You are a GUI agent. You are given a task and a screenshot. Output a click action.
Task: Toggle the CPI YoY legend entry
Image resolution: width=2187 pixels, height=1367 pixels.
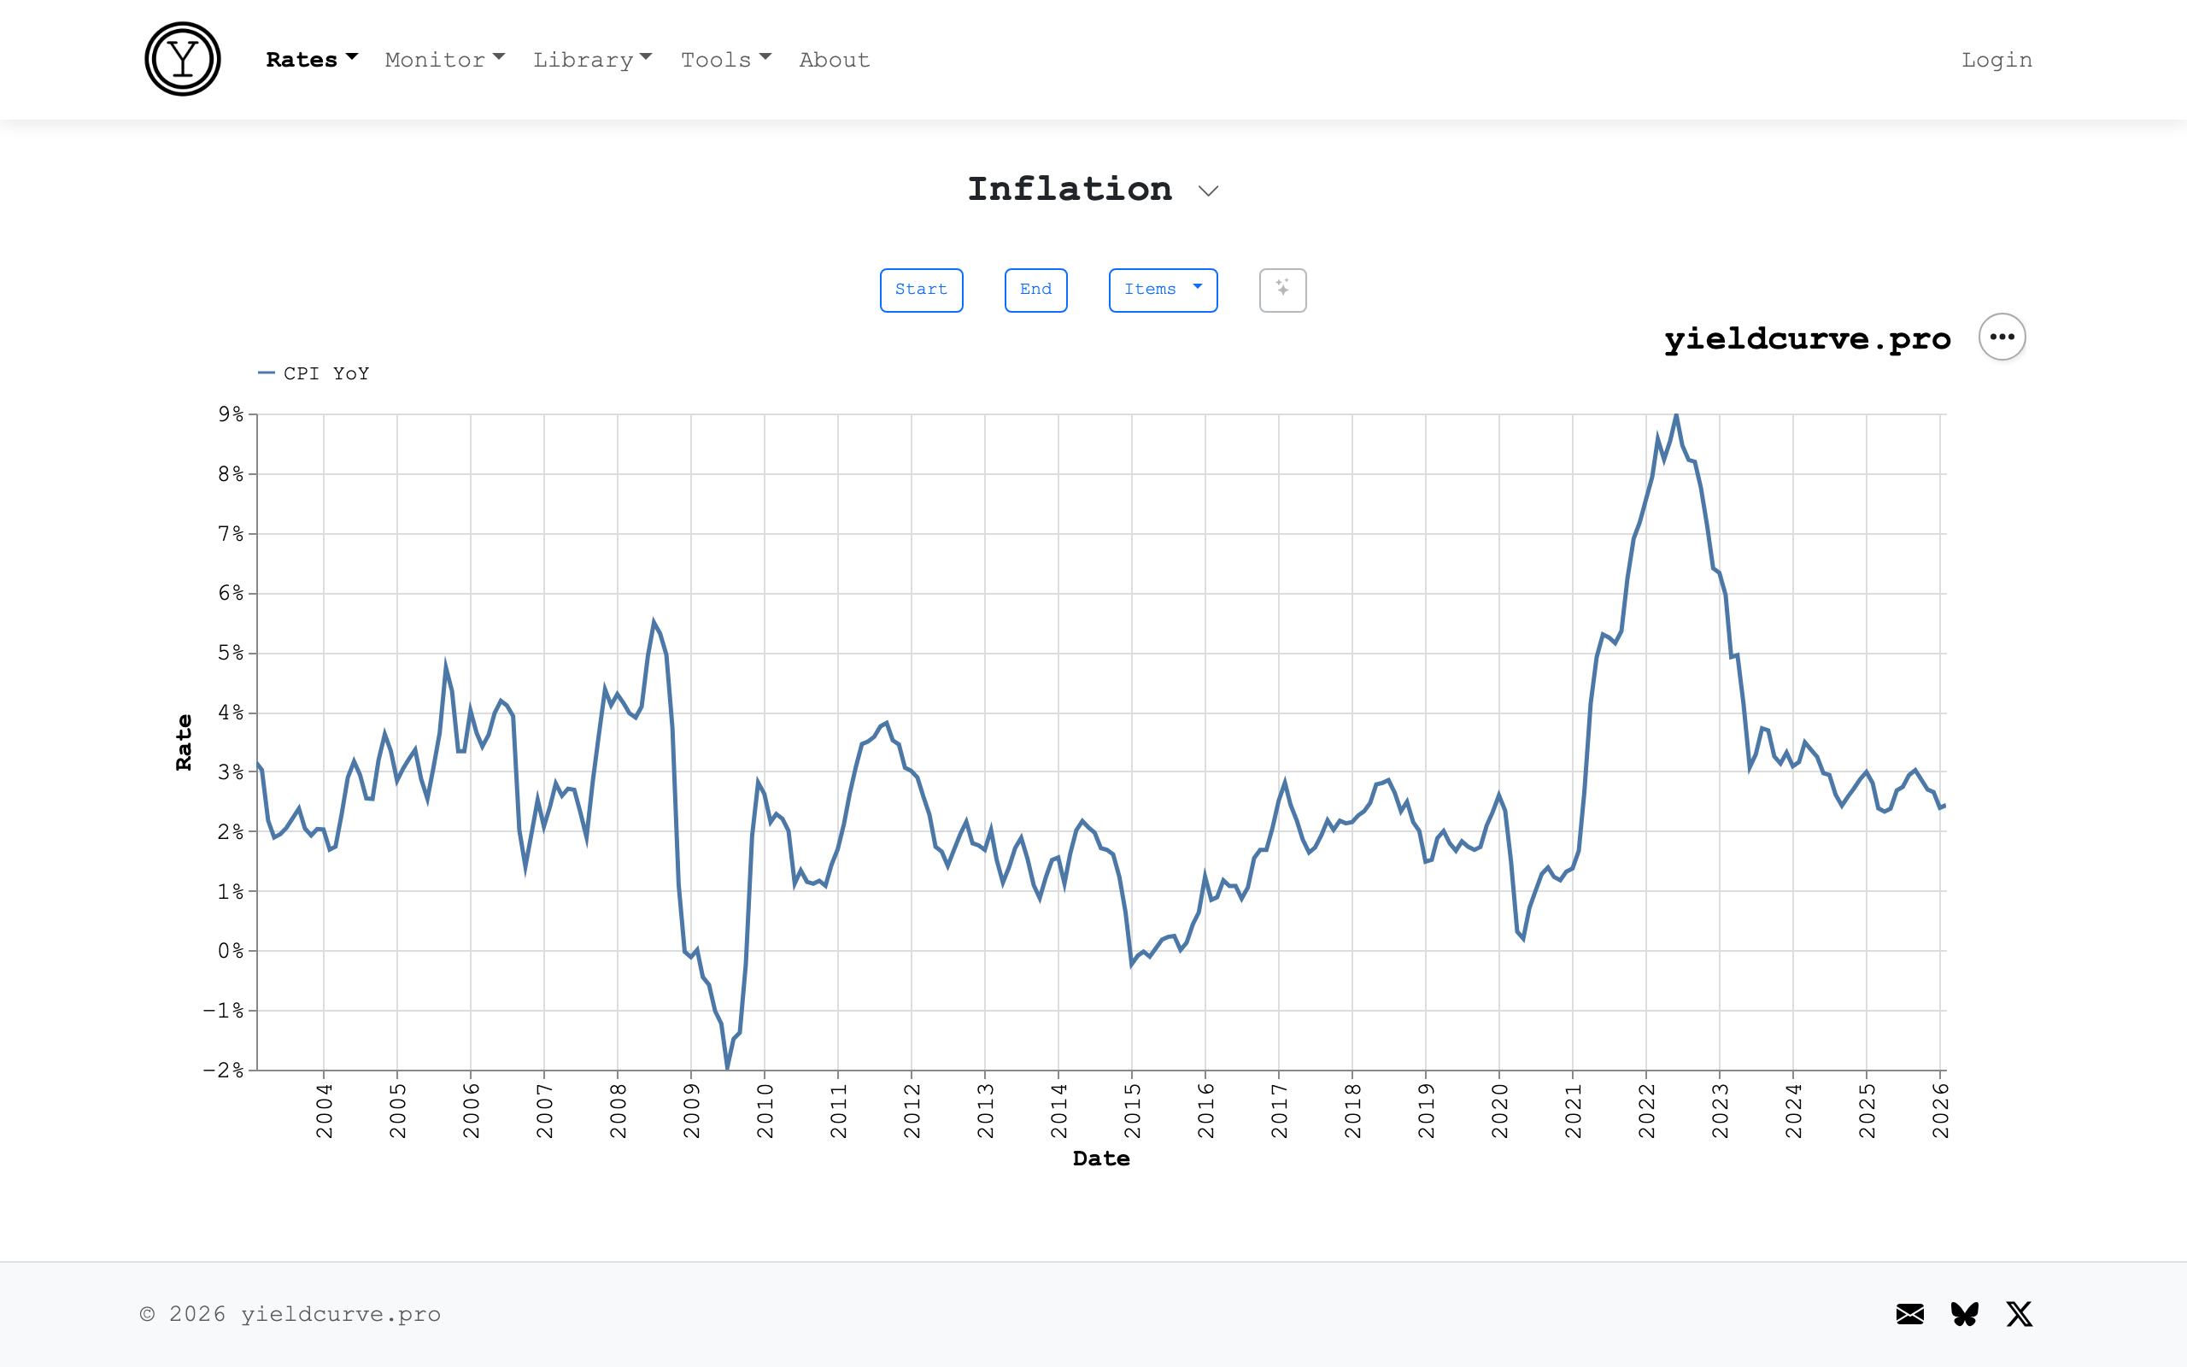314,373
